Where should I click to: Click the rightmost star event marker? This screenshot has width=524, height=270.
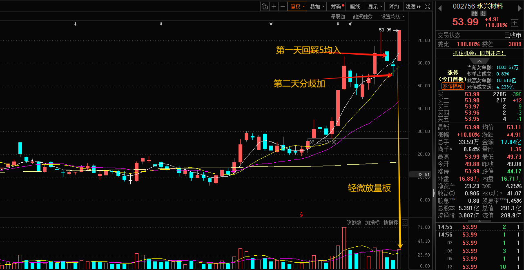[350, 24]
